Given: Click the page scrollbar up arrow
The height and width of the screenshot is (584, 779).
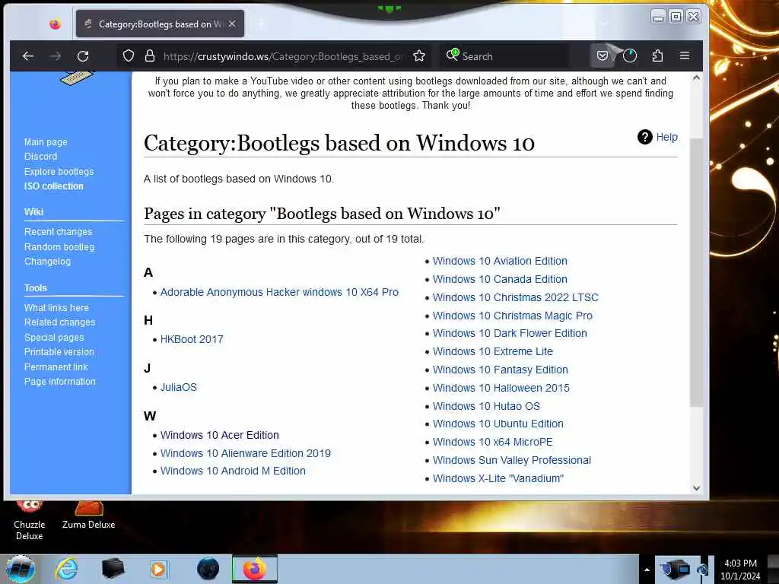Looking at the screenshot, I should (697, 78).
